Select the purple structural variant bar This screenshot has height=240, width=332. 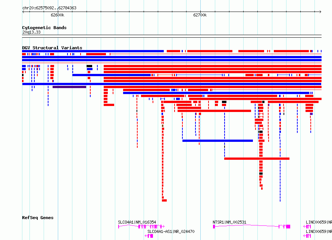(69, 87)
